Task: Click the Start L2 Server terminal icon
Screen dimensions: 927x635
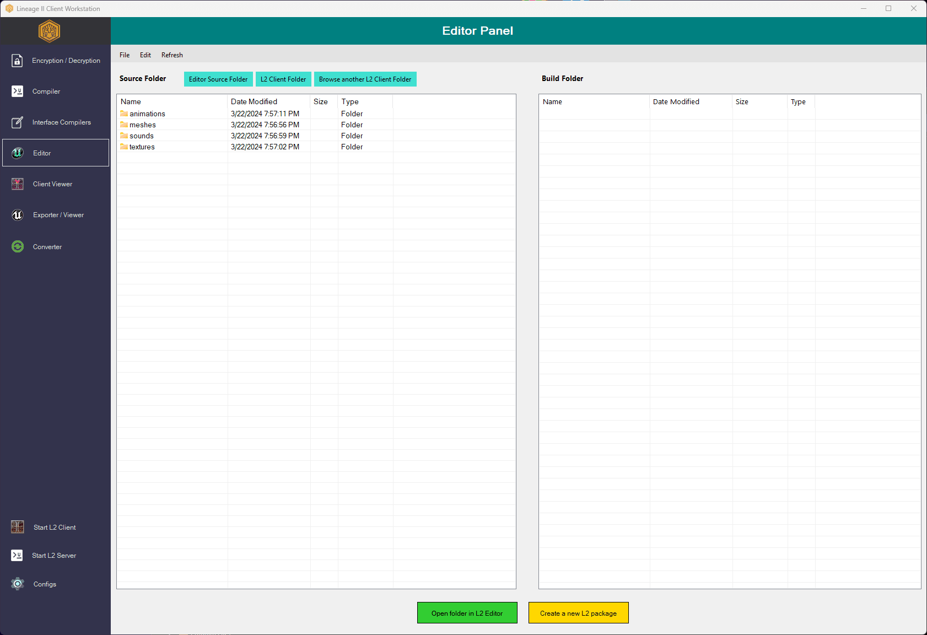Action: coord(17,555)
